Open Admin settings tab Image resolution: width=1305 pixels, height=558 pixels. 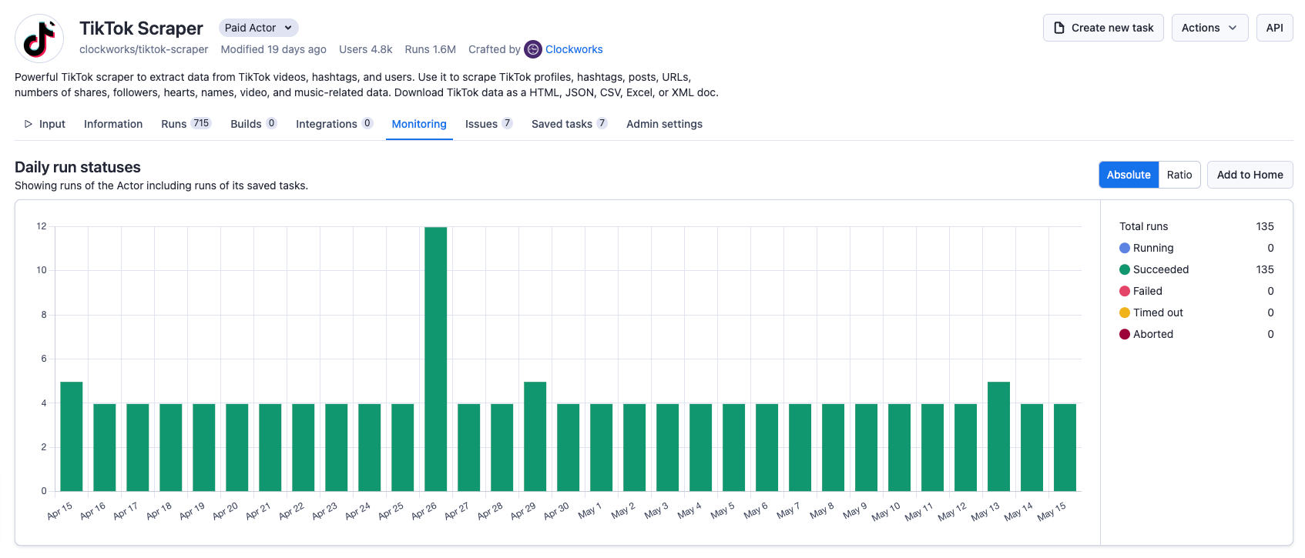coord(664,124)
